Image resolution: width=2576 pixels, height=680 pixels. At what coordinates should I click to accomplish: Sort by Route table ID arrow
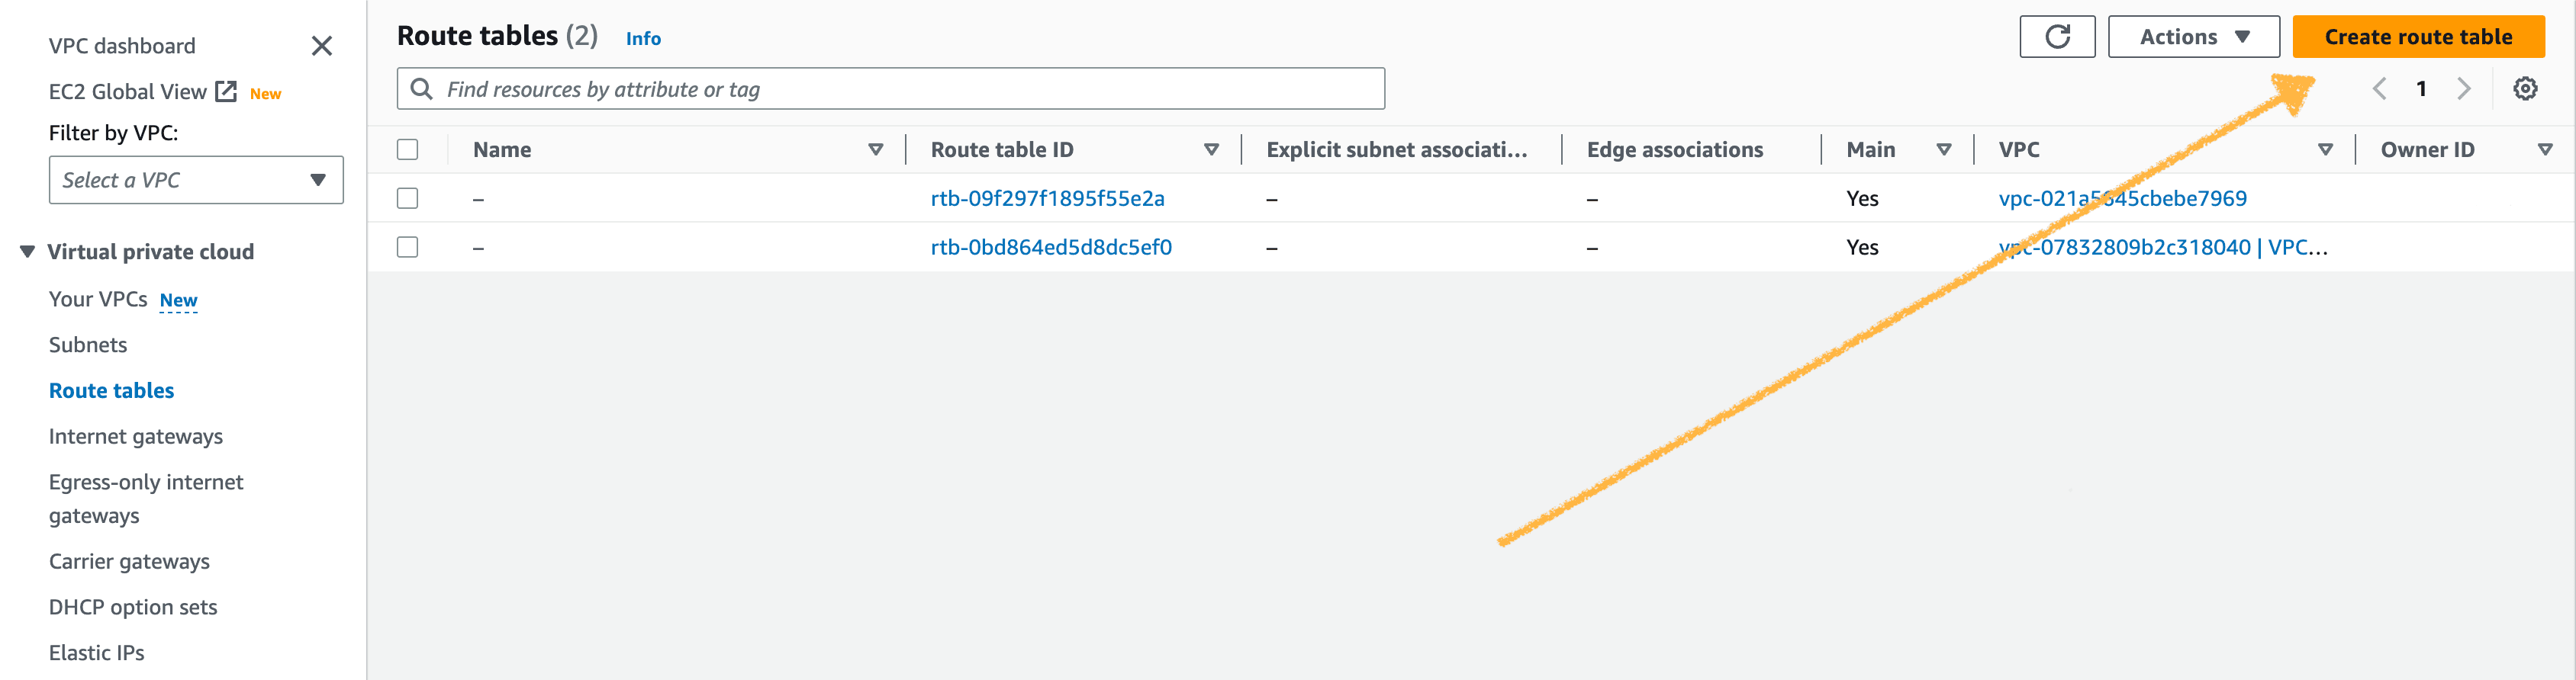point(1211,149)
